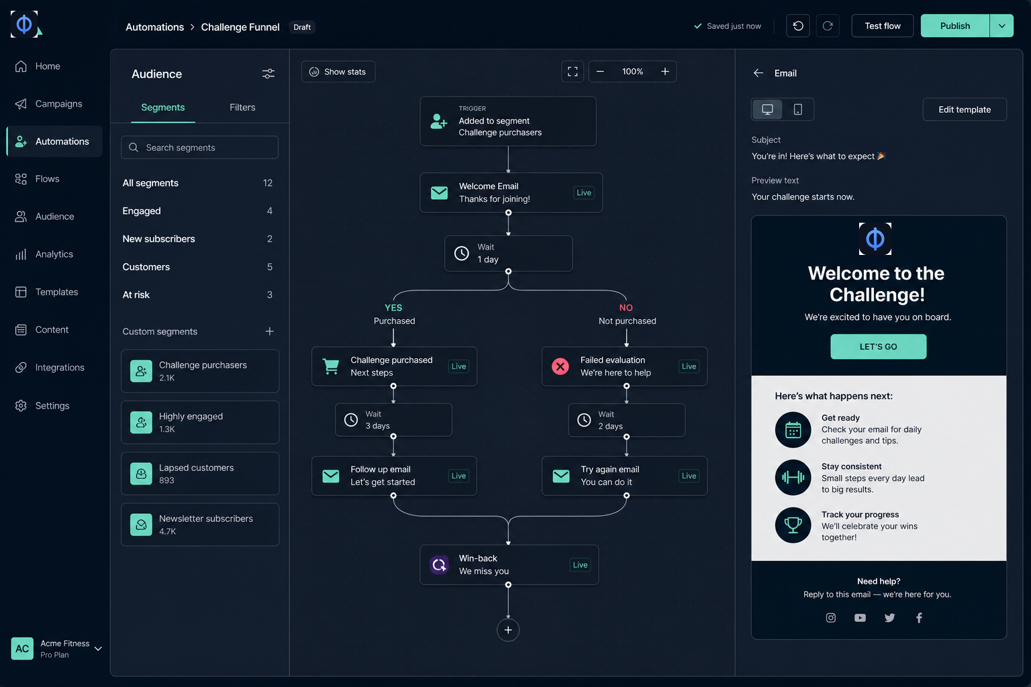1031x687 pixels.
Task: Select the Try again email node
Action: click(624, 476)
